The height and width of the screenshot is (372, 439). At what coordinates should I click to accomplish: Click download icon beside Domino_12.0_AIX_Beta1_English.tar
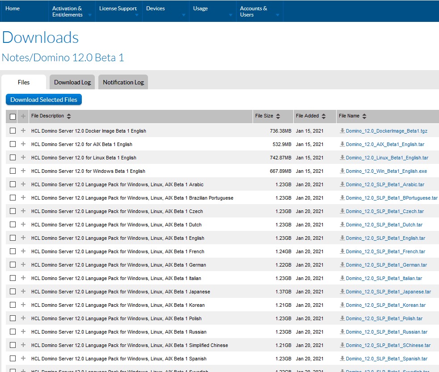tap(342, 144)
